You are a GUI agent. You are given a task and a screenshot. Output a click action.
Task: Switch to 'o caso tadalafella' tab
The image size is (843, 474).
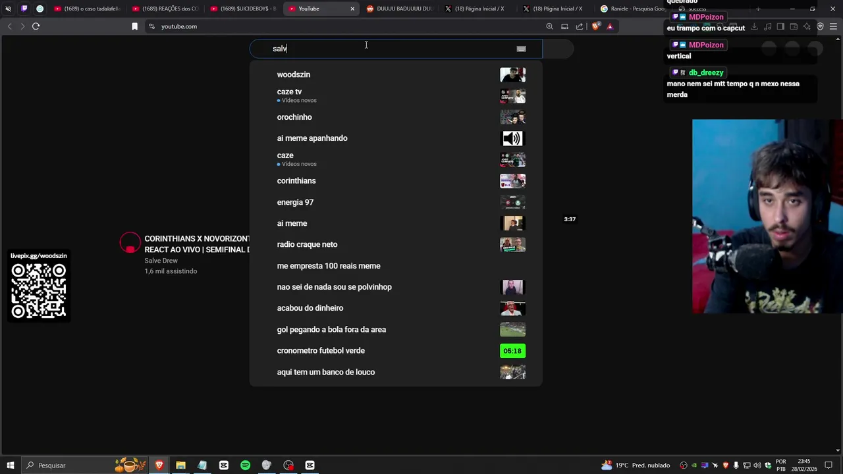point(88,9)
